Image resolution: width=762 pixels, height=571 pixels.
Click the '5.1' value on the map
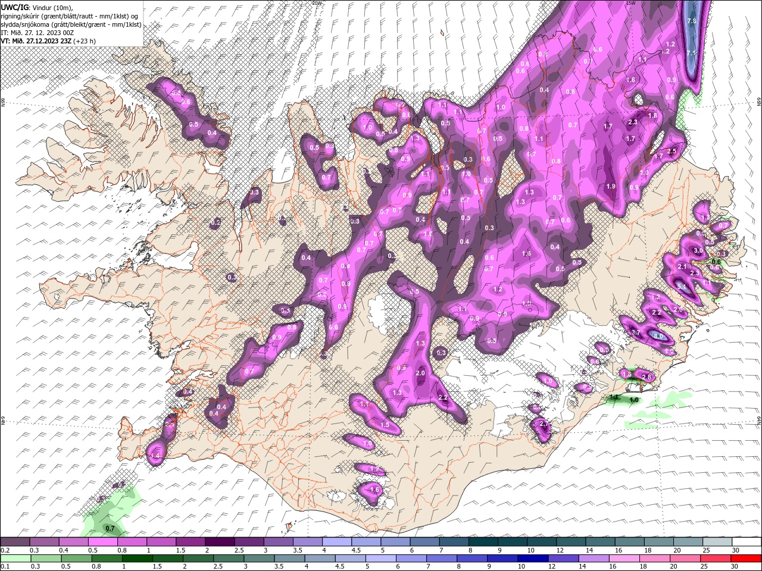682,287
